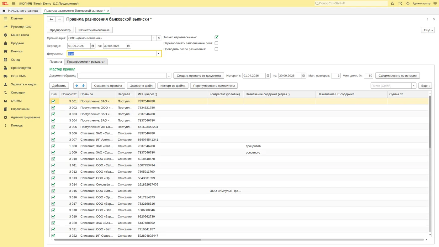The height and width of the screenshot is (247, 439).
Task: Open Продажи section in sidebar
Action: [x=17, y=43]
